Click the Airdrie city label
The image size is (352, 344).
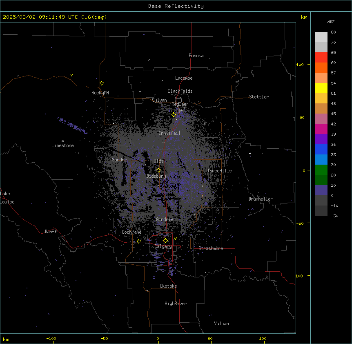(165, 219)
